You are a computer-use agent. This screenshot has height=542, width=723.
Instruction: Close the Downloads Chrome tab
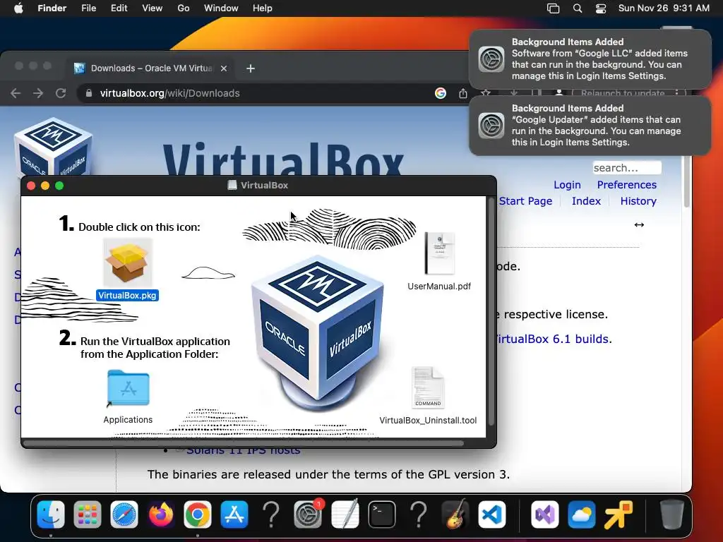224,68
